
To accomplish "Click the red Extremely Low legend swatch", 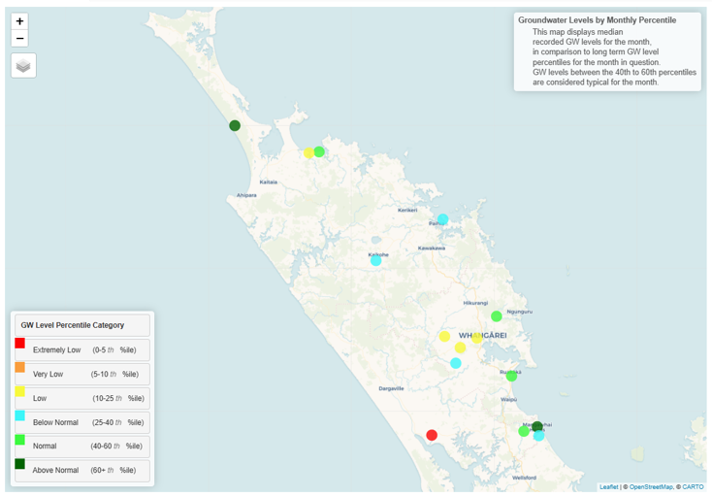I will pos(19,343).
